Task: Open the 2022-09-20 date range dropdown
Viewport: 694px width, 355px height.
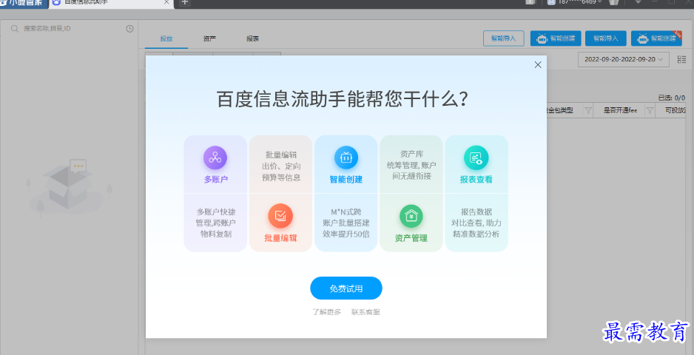Action: [624, 59]
